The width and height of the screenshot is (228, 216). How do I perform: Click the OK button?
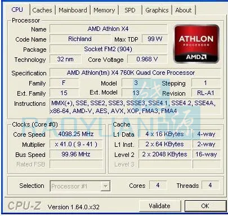(205, 206)
